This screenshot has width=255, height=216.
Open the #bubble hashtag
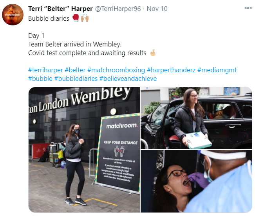pos(40,79)
